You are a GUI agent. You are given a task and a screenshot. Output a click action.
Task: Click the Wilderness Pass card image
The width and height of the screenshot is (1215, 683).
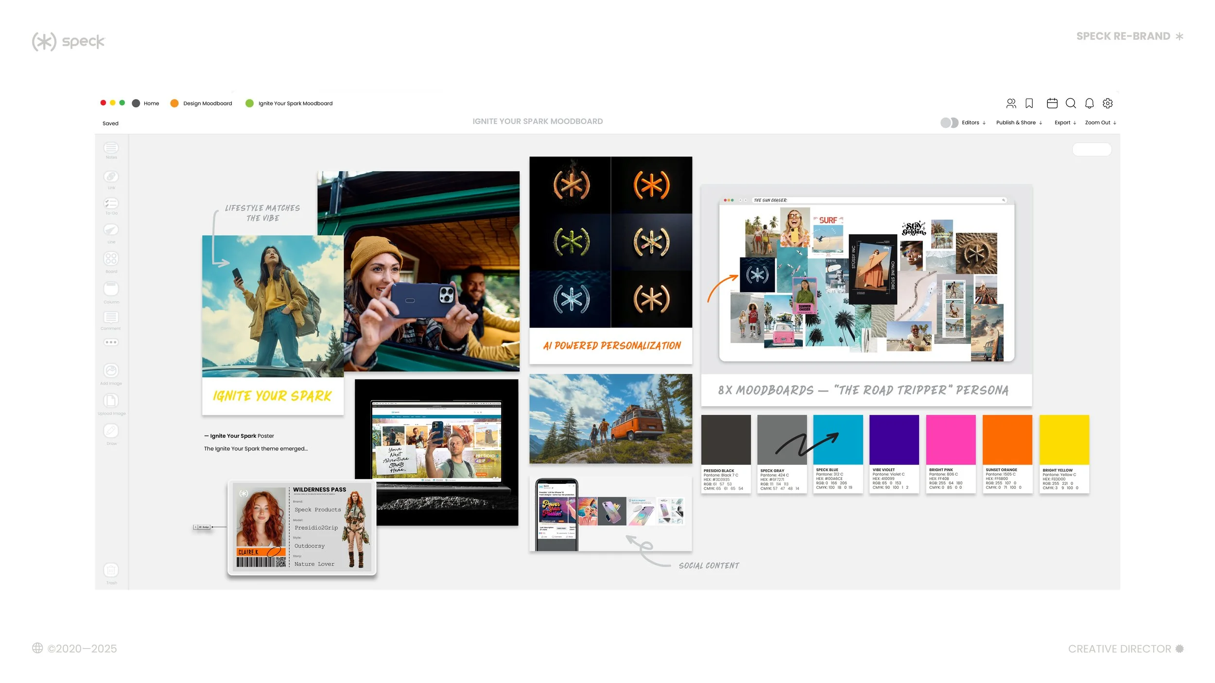coord(302,528)
